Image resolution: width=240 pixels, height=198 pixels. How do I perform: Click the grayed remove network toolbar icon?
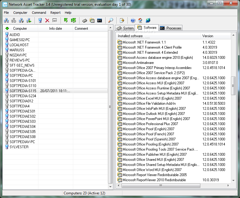click(14, 20)
